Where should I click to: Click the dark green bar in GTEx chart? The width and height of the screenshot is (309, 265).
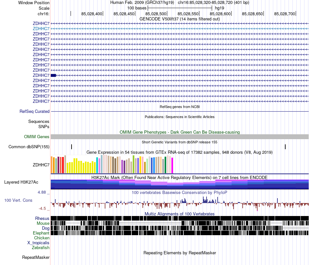click(165, 165)
